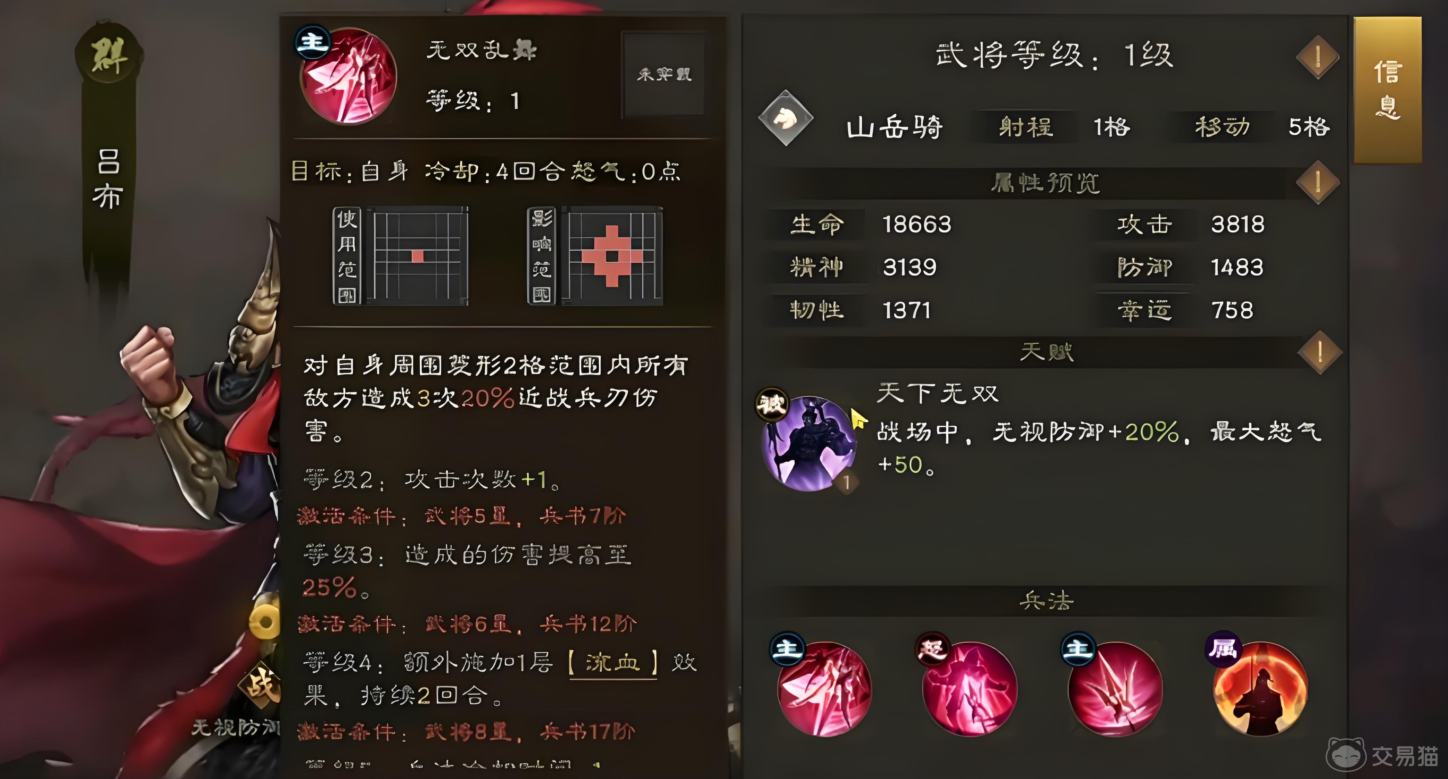
Task: Open the 无双乱舞 main skill icon
Action: tap(348, 76)
